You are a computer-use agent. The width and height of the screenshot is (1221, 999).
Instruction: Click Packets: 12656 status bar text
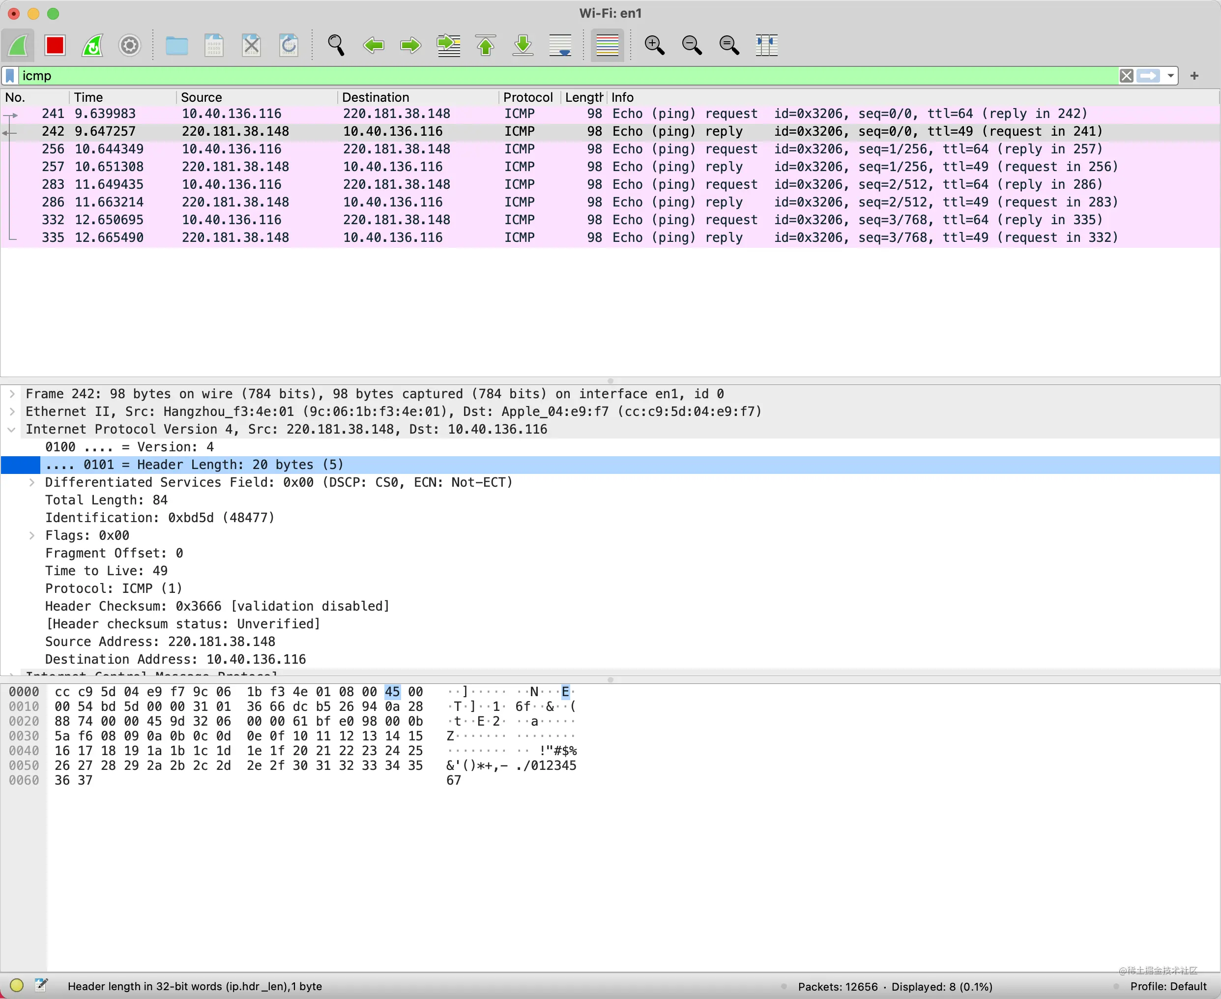(x=838, y=987)
